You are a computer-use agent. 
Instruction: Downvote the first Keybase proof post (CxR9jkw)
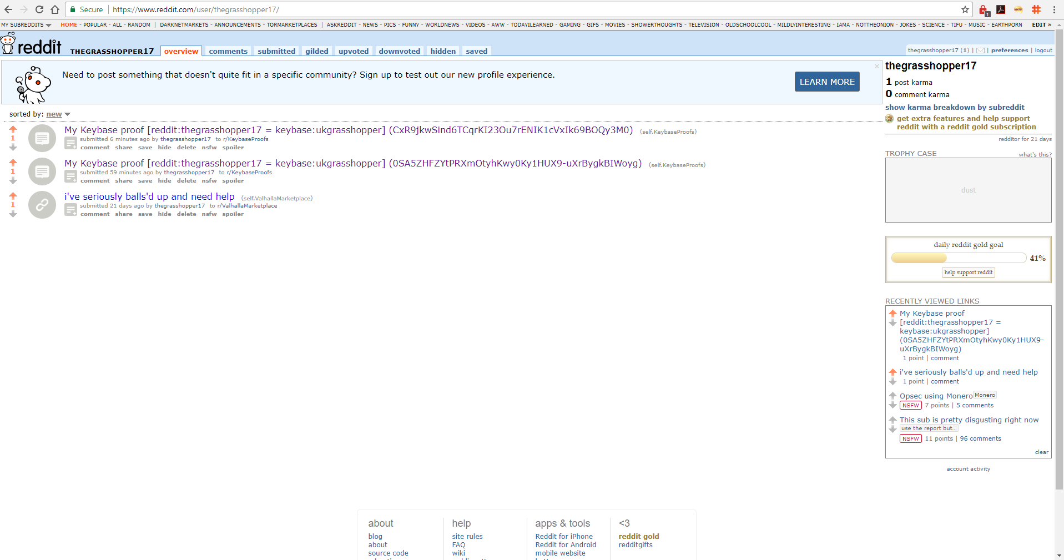(13, 148)
